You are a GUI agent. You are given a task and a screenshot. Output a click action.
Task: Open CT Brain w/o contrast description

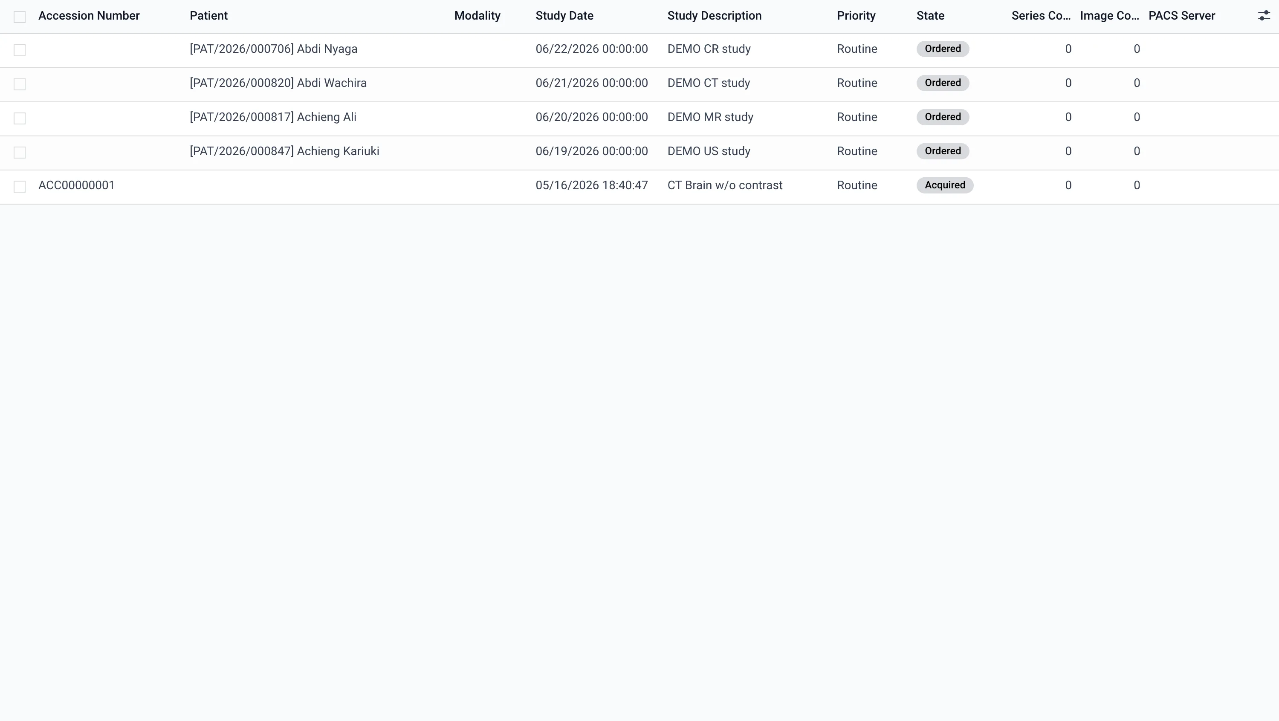(724, 186)
